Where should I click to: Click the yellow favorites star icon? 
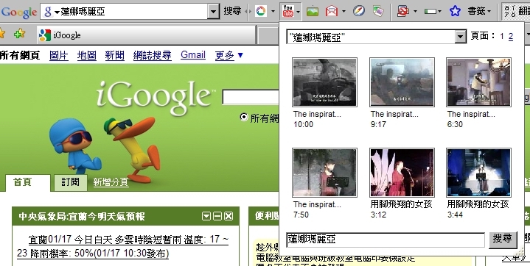click(x=2, y=33)
